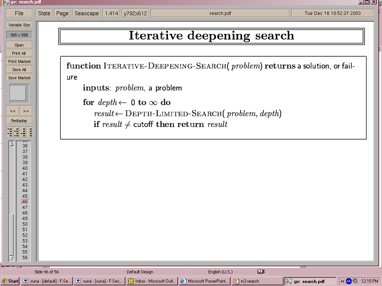Click the Print Marked button
Viewport: 382px width, 286px height.
click(x=19, y=61)
